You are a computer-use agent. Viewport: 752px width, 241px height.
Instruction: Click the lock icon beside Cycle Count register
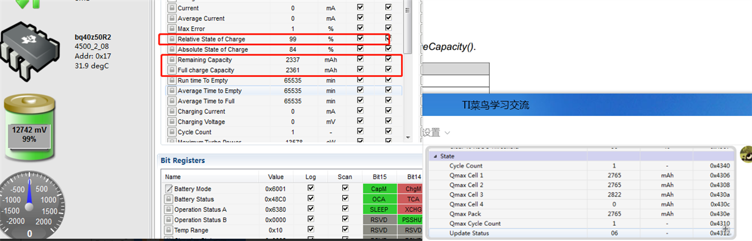pos(171,132)
